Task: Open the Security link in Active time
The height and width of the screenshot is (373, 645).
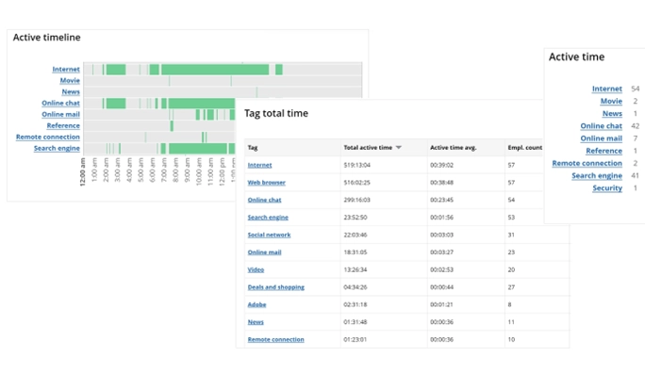Action: (x=607, y=187)
